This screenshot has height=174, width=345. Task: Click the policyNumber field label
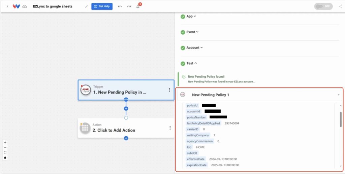pyautogui.click(x=196, y=117)
